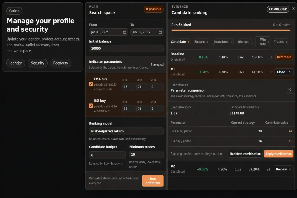Edit EMA buy Min value 18

tap(129, 87)
